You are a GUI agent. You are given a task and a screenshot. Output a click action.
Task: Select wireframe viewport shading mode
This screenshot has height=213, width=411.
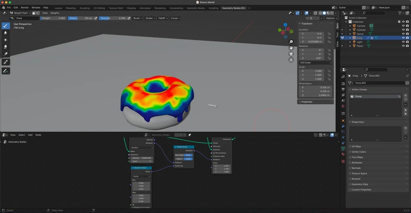point(320,13)
